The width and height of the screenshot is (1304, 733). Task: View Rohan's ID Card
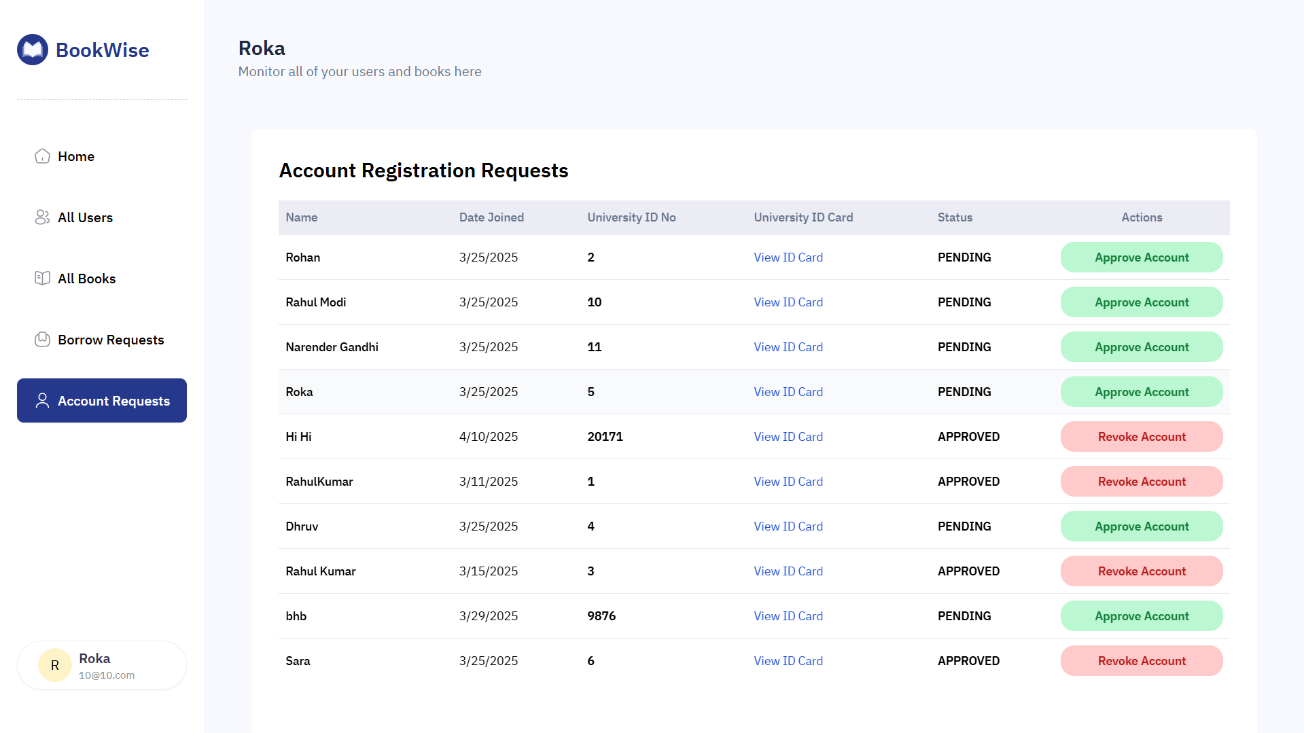point(788,257)
